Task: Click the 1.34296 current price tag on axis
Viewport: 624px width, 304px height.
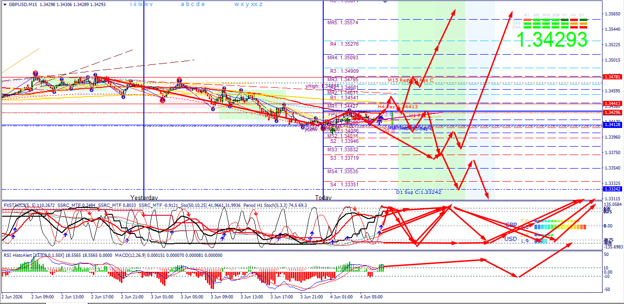Action: click(611, 113)
